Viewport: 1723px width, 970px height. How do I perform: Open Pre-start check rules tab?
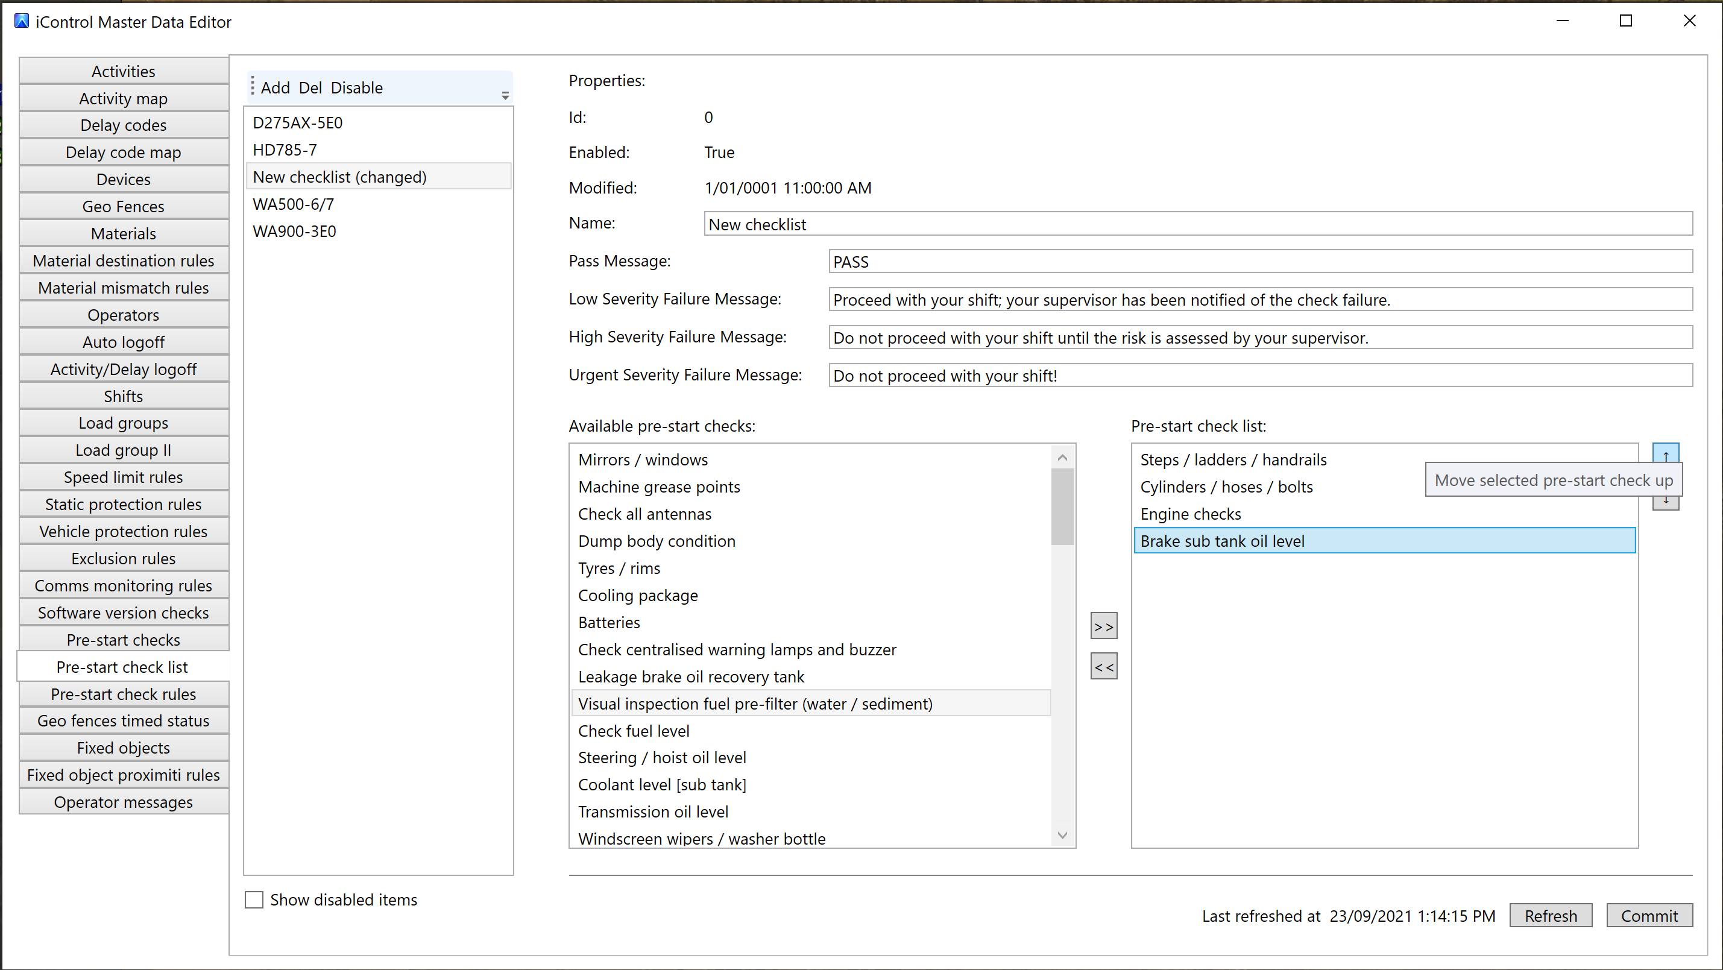click(x=124, y=694)
